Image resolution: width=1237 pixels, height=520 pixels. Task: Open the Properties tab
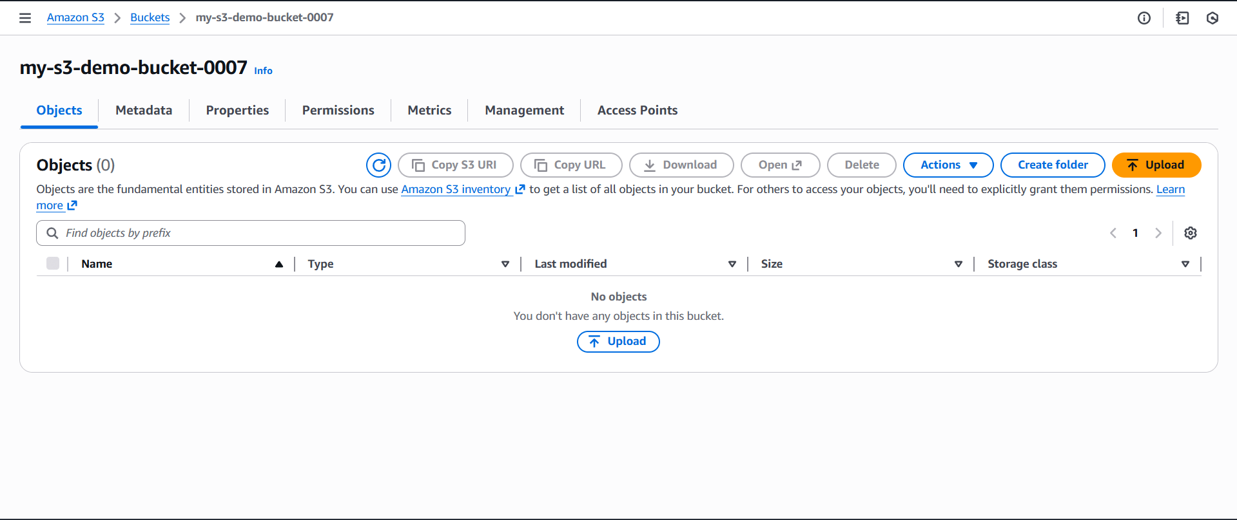coord(237,110)
